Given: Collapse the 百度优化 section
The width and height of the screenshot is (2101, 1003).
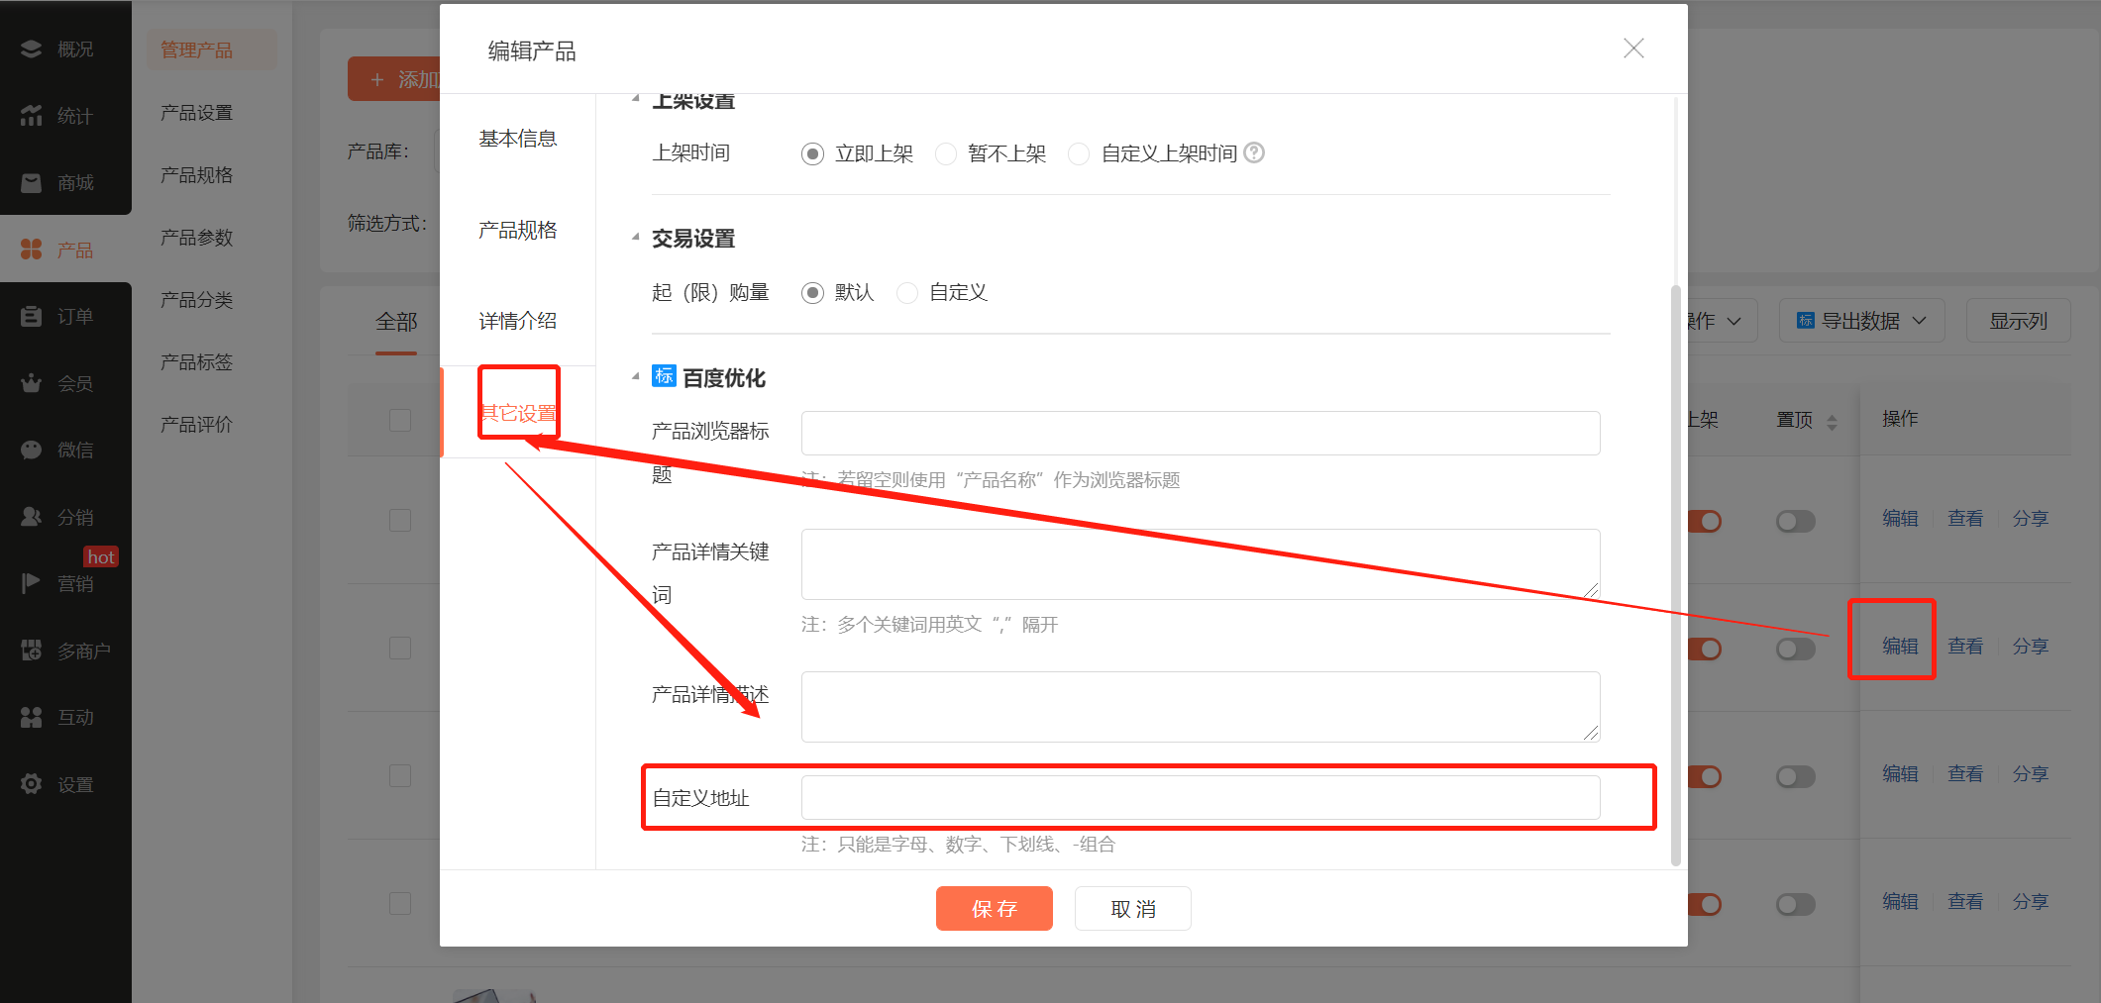Looking at the screenshot, I should click(x=636, y=376).
